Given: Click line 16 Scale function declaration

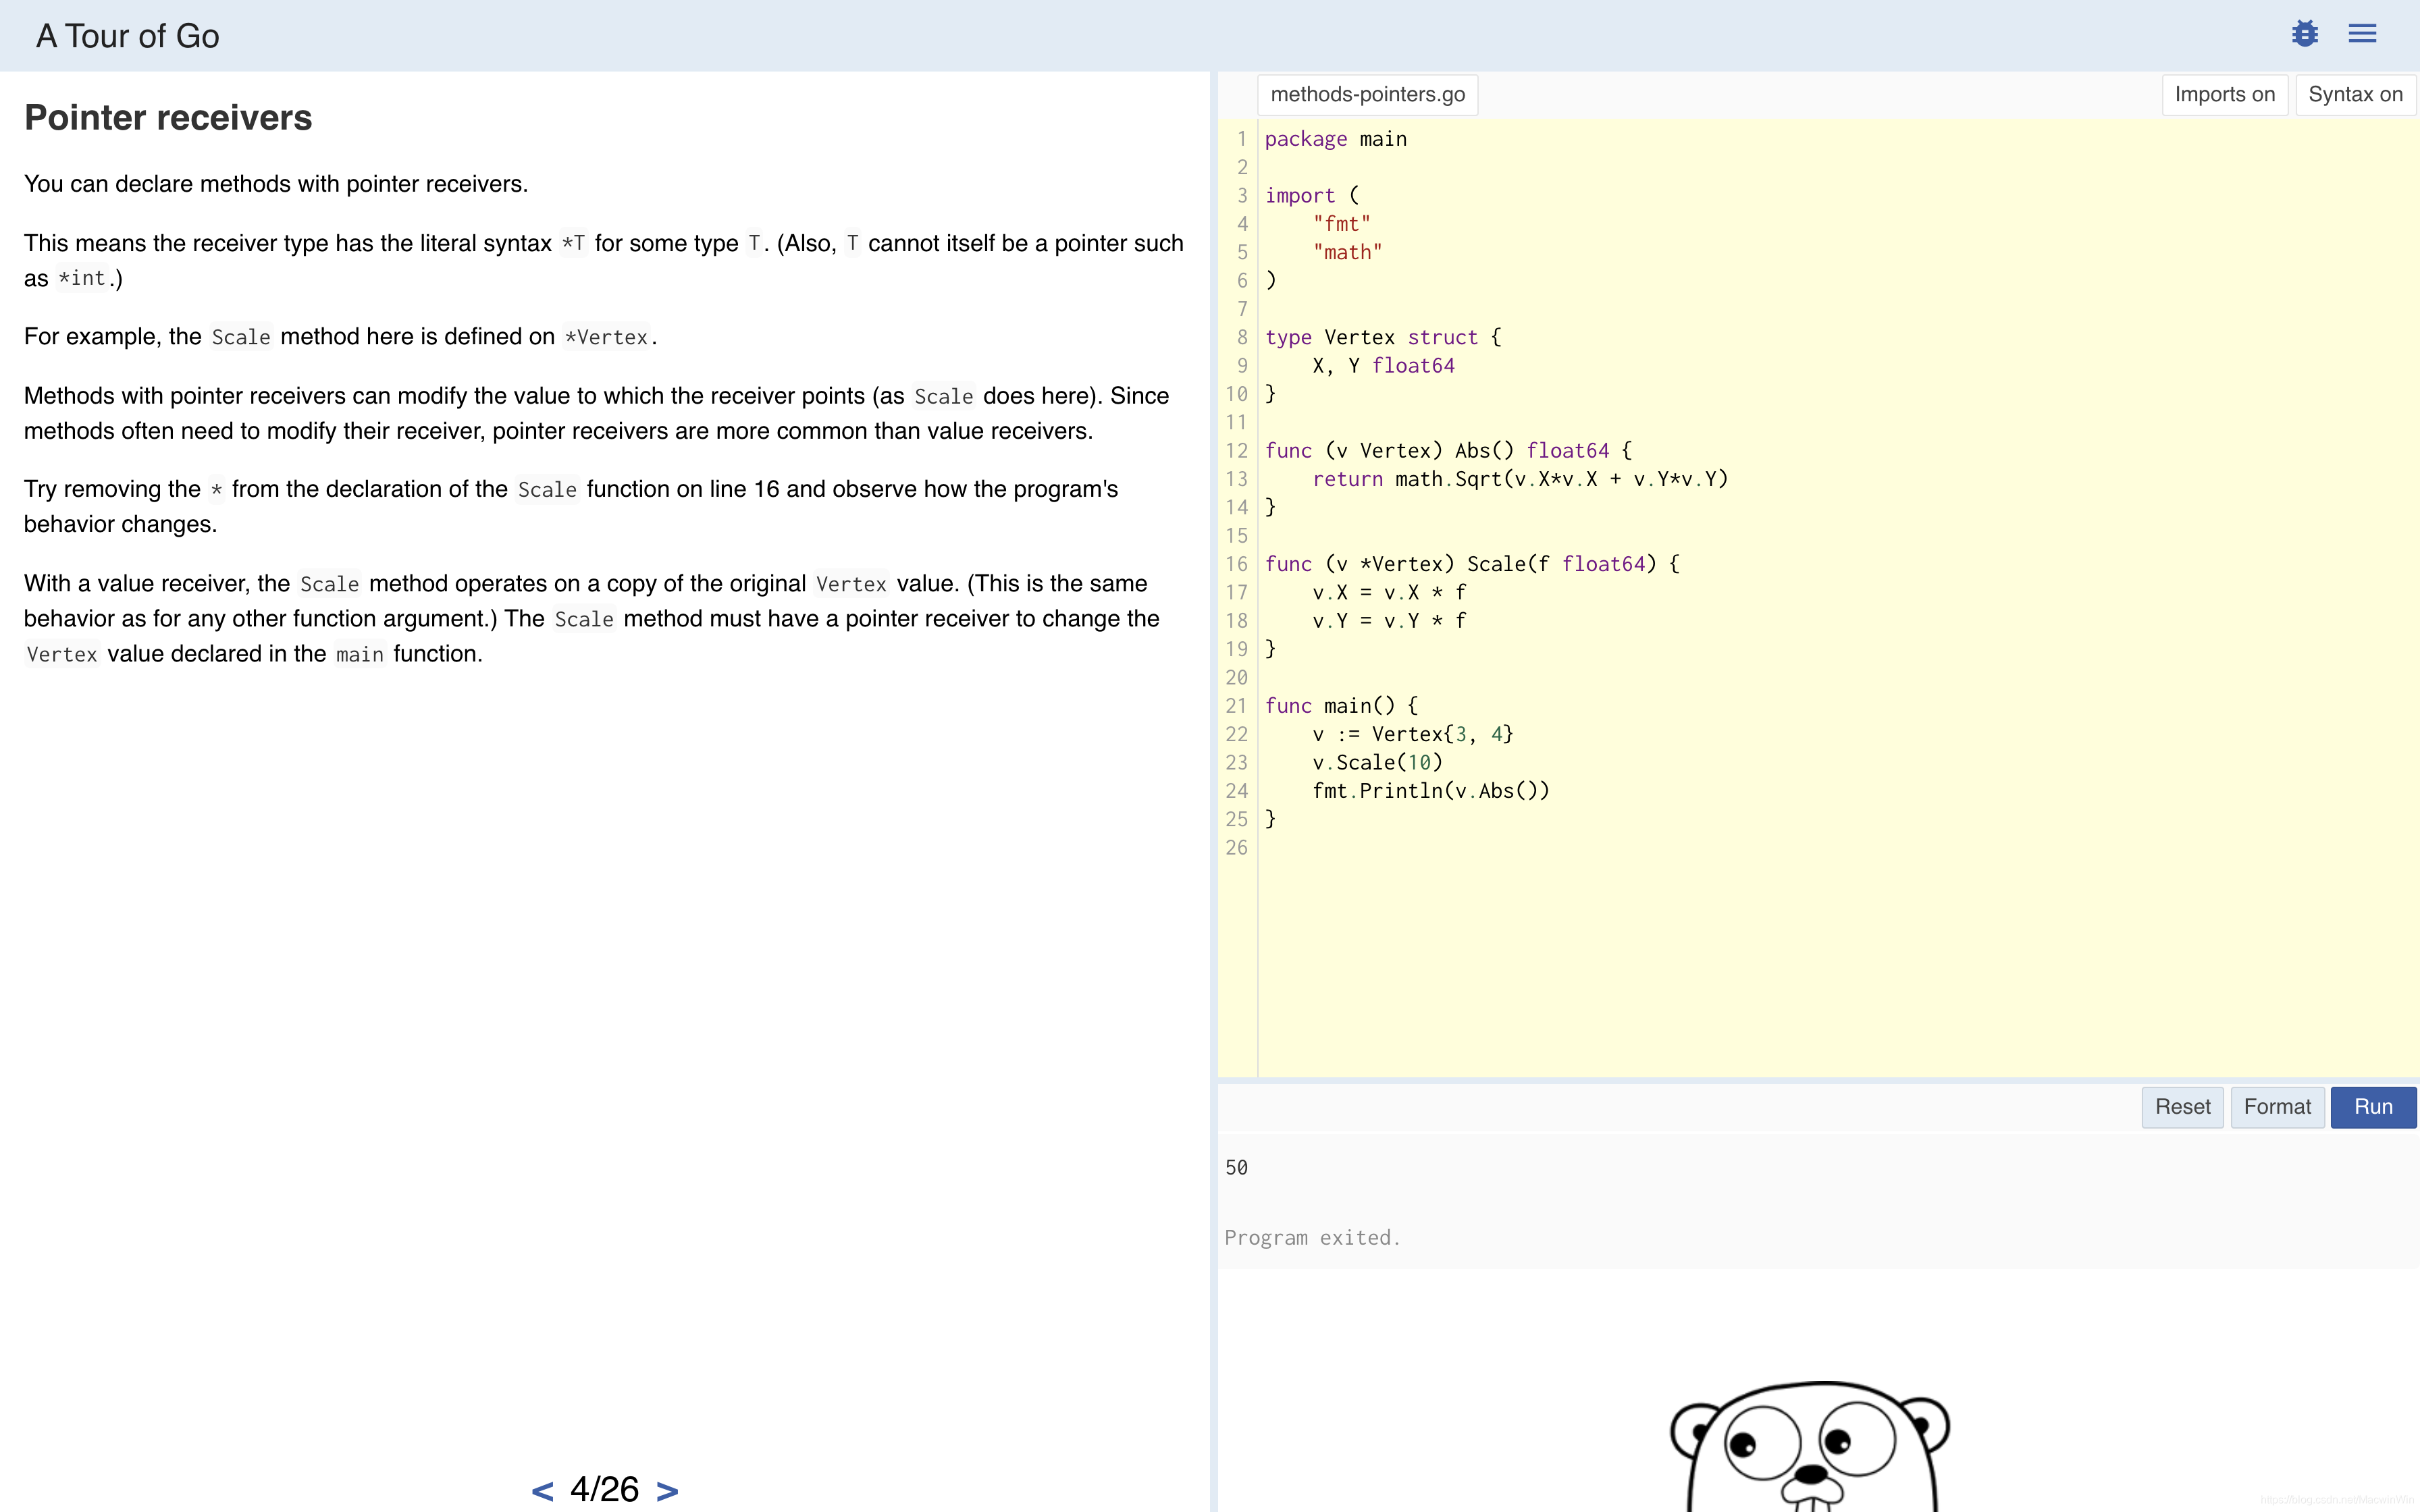Looking at the screenshot, I should (x=1472, y=564).
